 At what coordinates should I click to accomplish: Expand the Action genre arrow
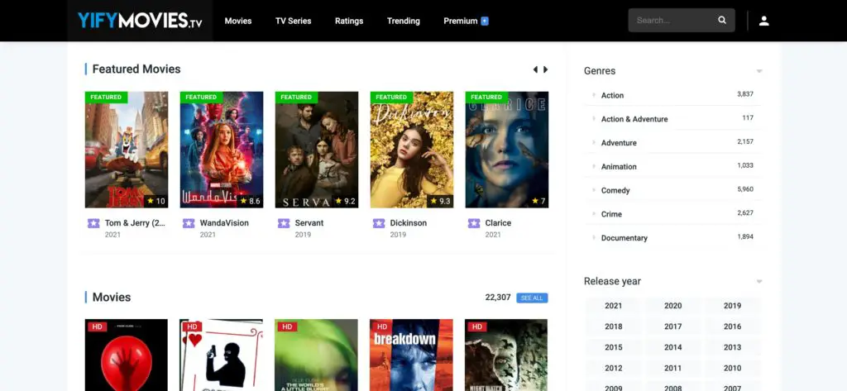[594, 95]
